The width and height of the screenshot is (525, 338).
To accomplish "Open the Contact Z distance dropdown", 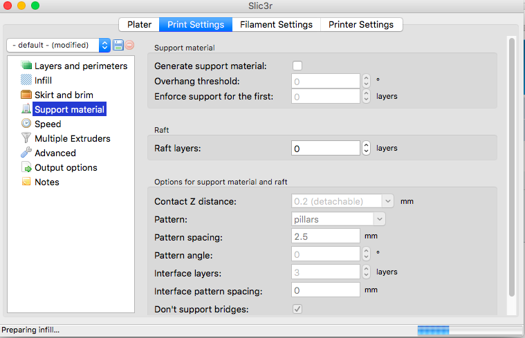I will pos(342,201).
